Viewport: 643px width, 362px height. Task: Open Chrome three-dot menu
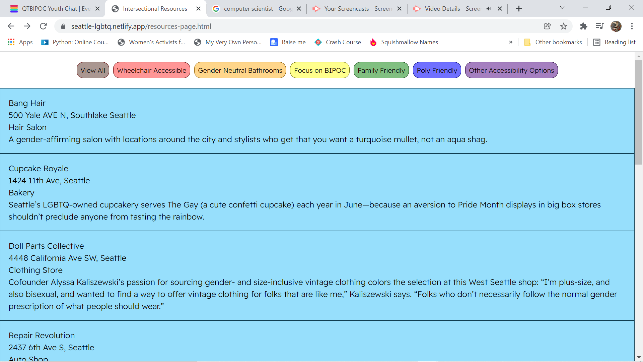pos(632,26)
